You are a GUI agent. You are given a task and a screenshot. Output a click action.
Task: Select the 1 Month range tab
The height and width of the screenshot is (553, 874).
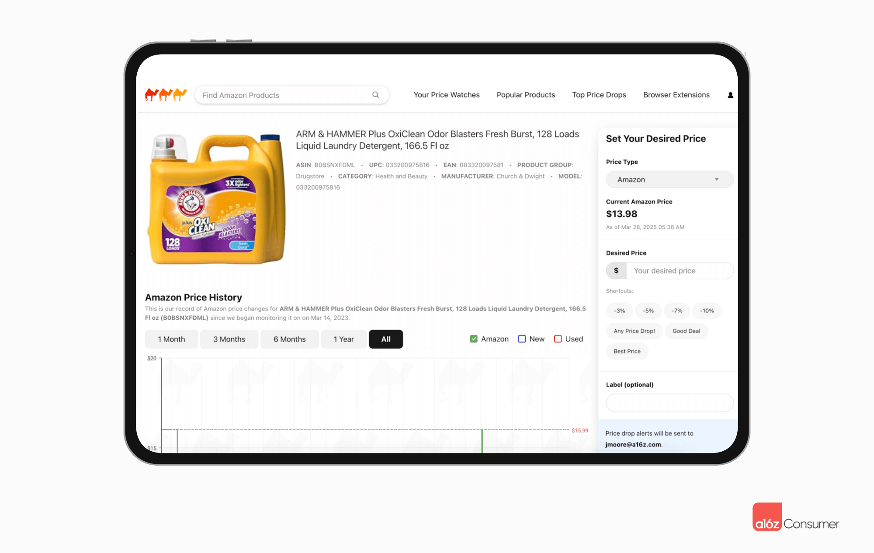tap(171, 339)
